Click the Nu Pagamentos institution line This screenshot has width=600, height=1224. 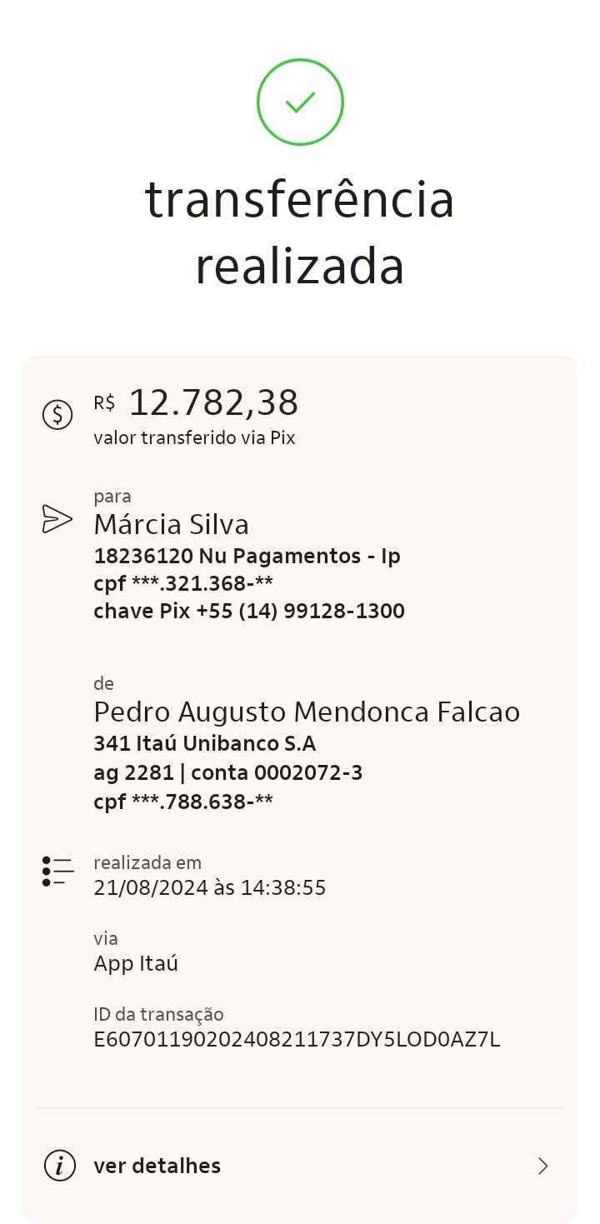coord(247,556)
